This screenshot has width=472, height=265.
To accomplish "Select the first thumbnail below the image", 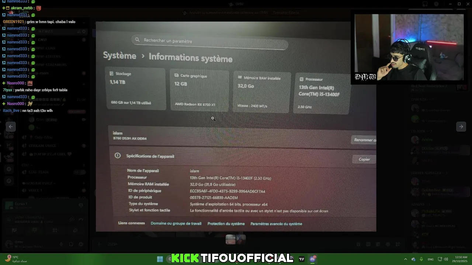I will pyautogui.click(x=230, y=239).
